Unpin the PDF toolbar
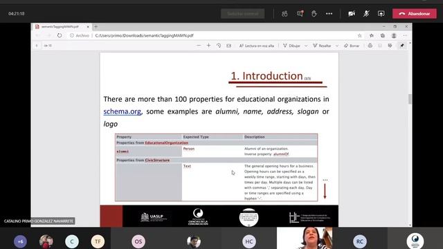The width and height of the screenshot is (443, 249). [x=401, y=46]
